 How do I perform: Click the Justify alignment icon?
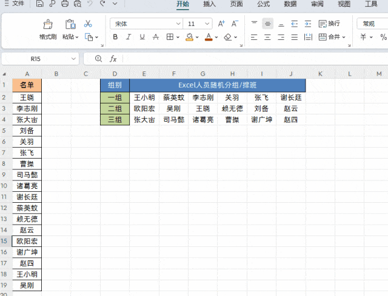pos(295,38)
